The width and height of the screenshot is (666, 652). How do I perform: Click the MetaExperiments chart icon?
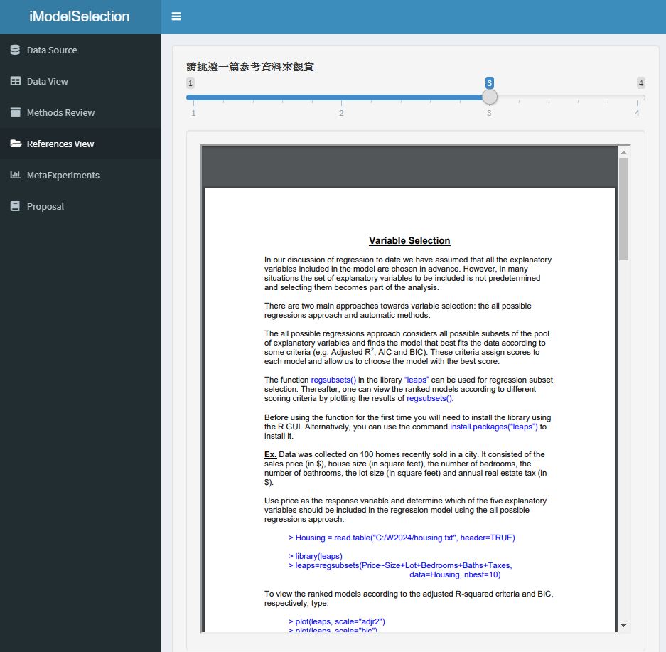click(16, 175)
